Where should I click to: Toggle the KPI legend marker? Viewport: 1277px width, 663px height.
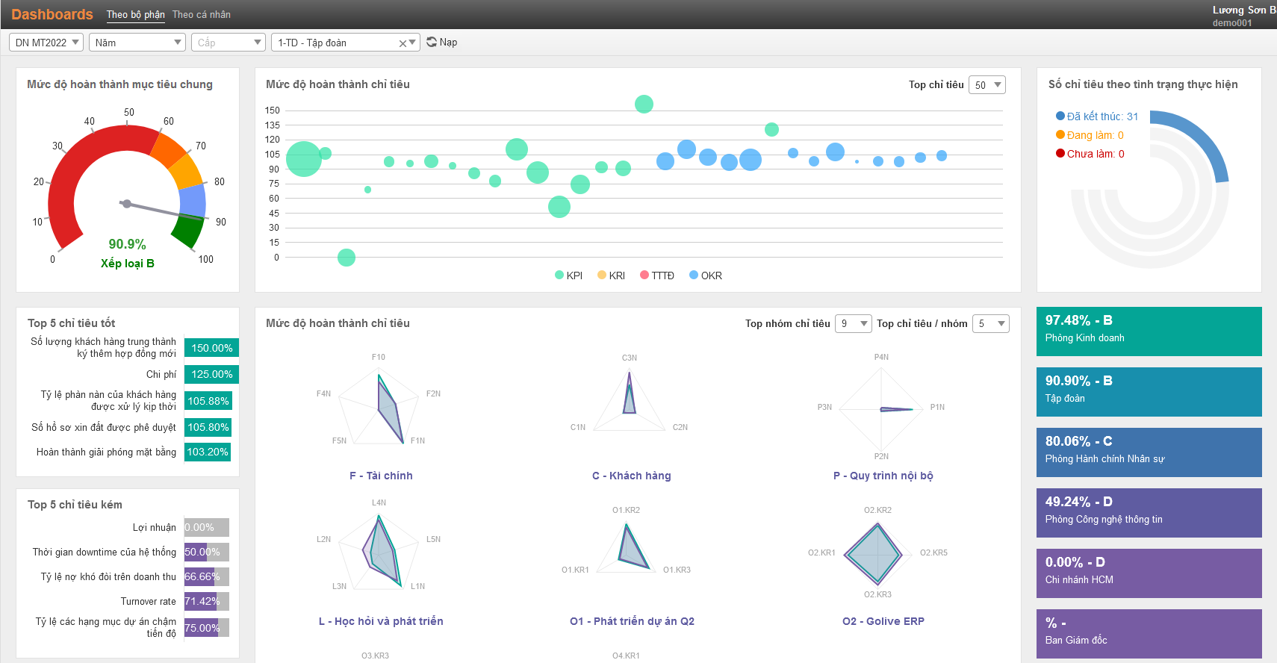click(x=559, y=275)
